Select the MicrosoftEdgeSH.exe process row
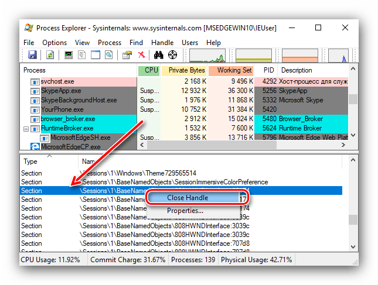The image size is (378, 285). (184, 138)
